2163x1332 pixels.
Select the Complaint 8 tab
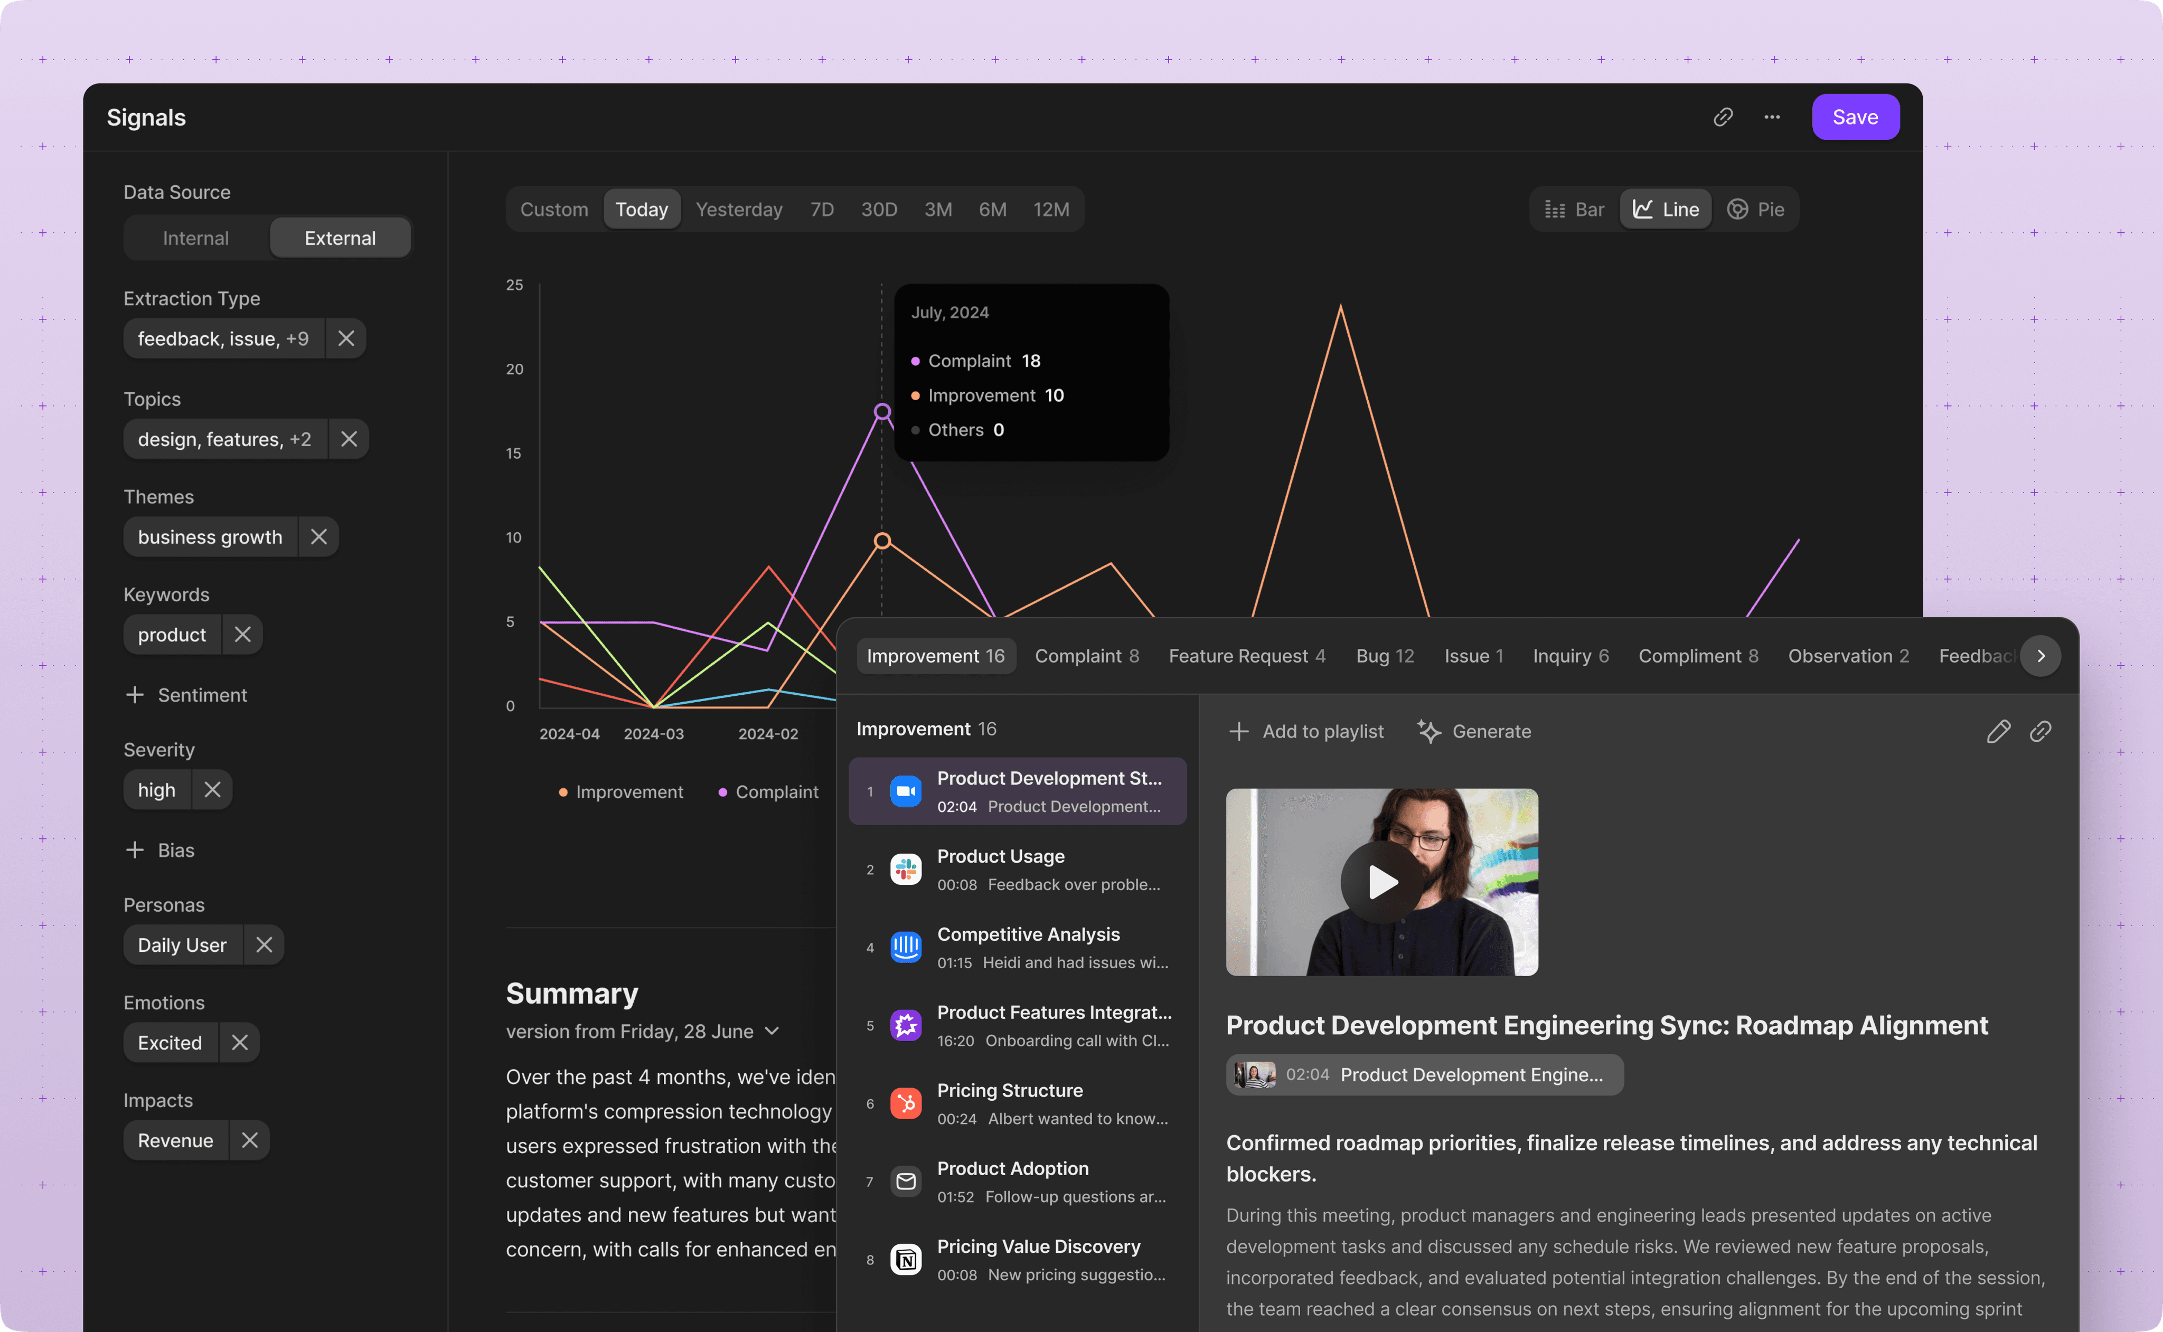1086,655
